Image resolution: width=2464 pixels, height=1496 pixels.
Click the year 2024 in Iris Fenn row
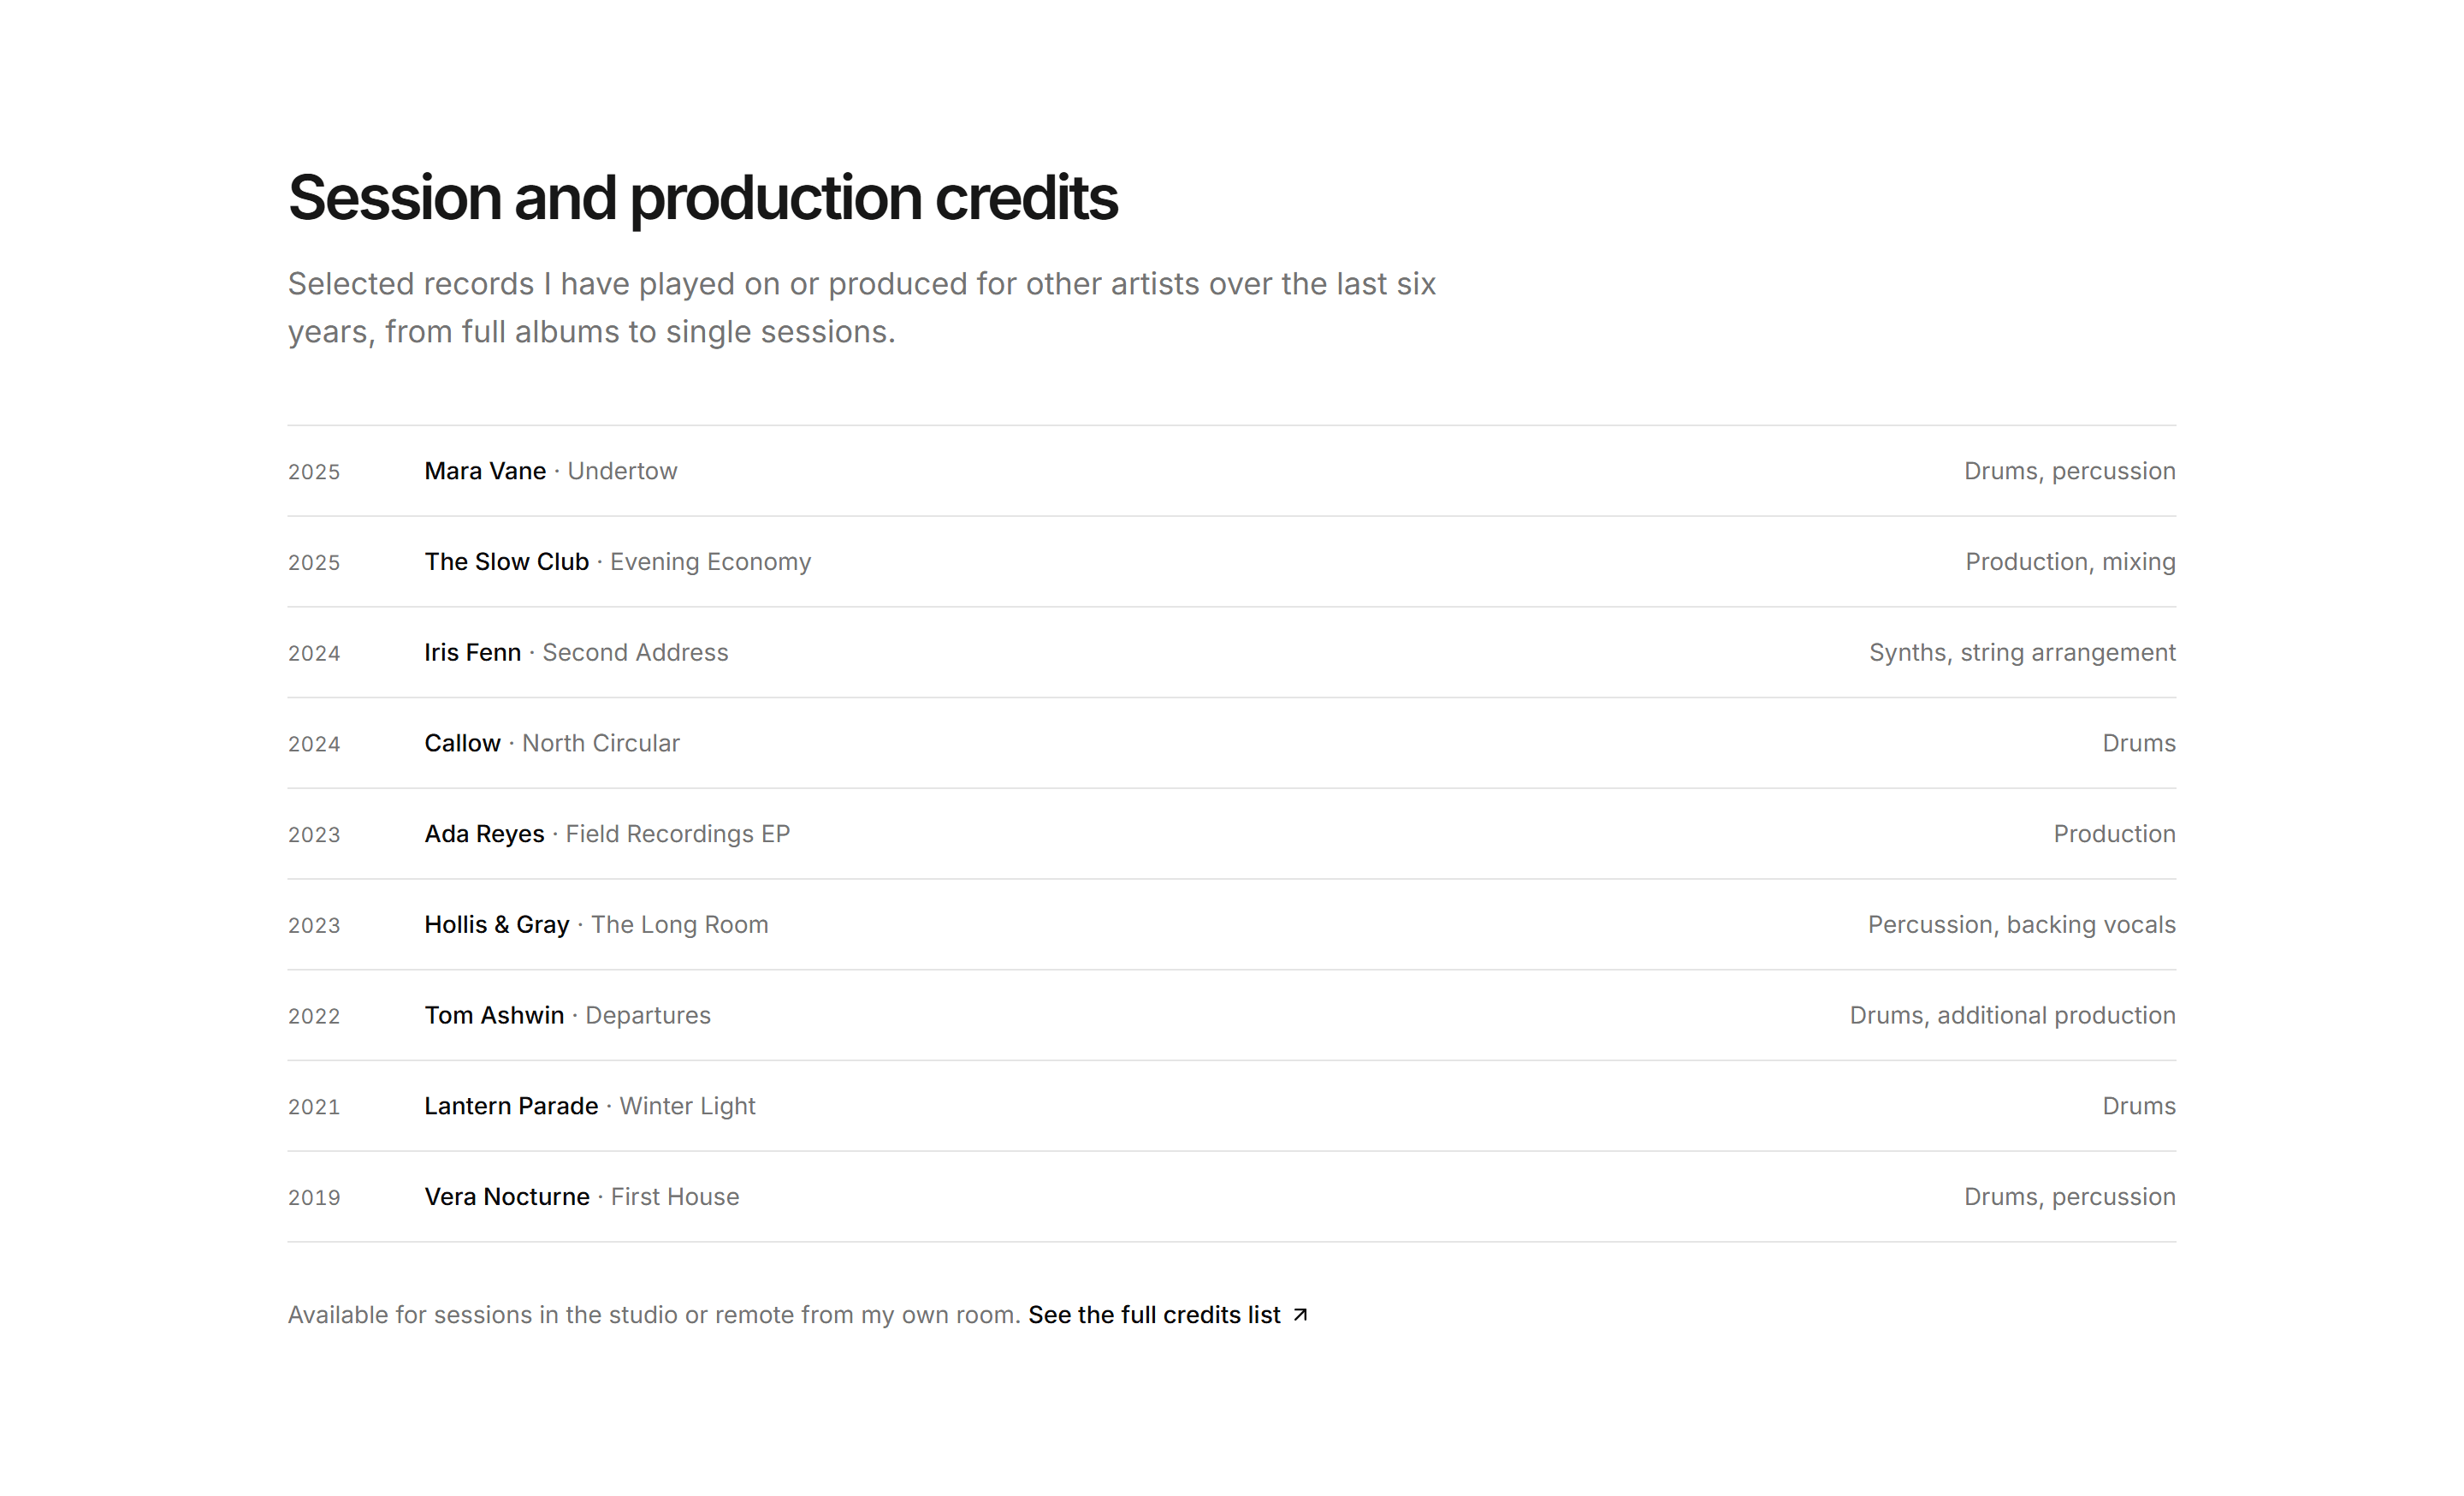(x=314, y=654)
